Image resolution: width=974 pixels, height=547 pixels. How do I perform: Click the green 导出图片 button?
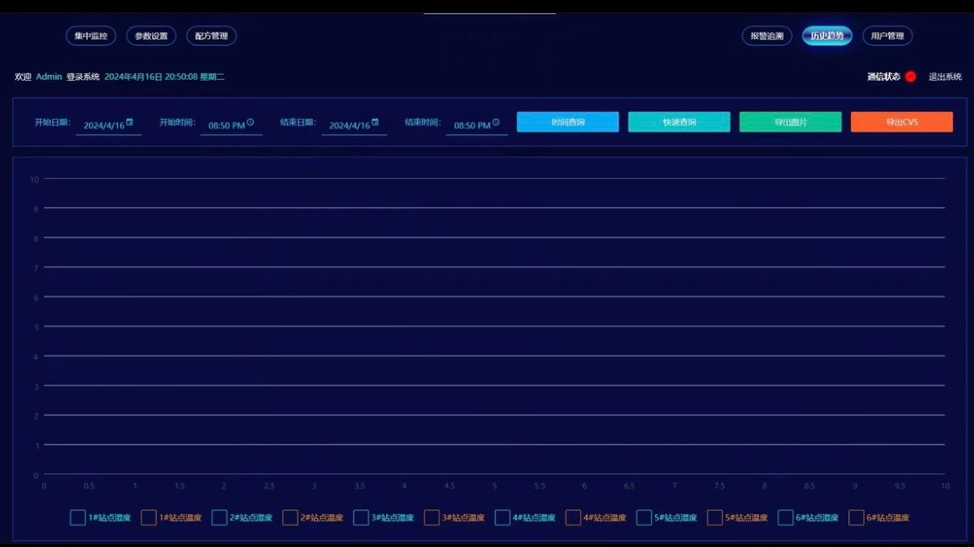click(790, 122)
